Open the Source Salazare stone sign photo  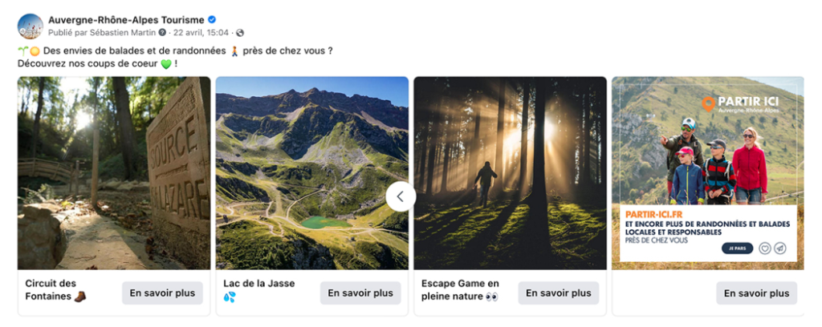(x=114, y=173)
